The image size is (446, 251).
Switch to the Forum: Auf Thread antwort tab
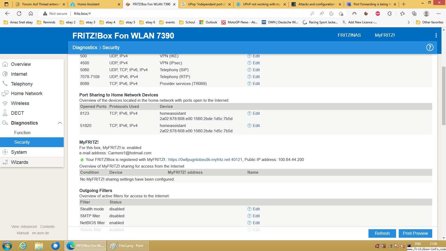(x=40, y=4)
